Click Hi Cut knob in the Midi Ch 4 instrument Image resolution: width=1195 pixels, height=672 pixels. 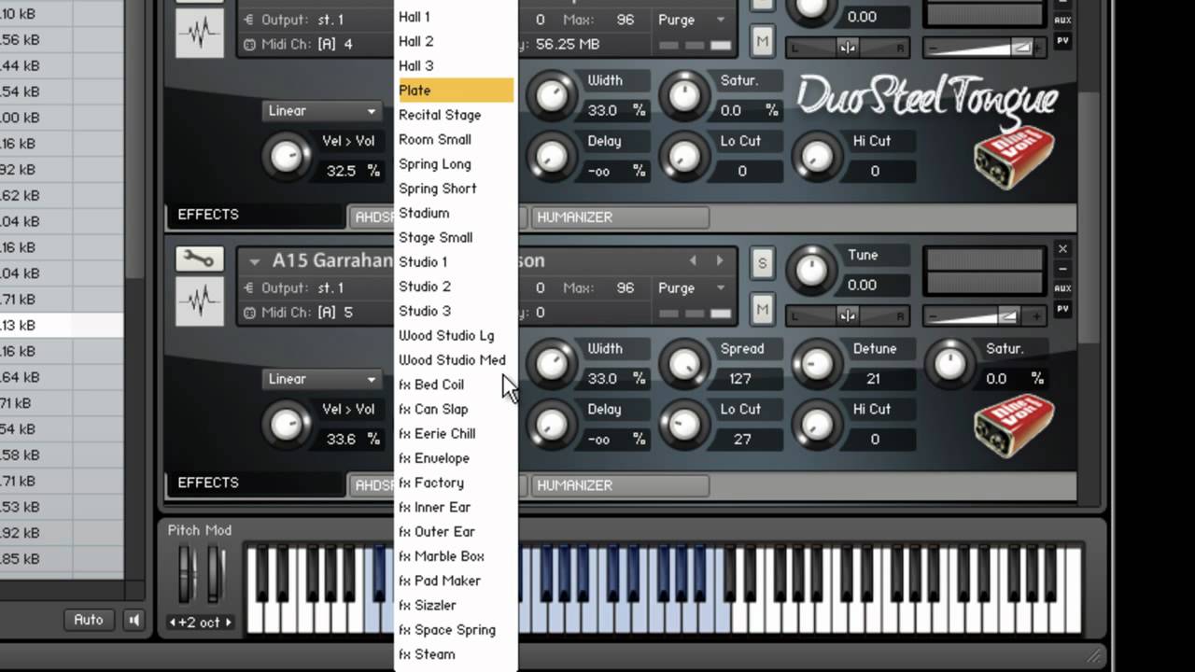click(817, 156)
